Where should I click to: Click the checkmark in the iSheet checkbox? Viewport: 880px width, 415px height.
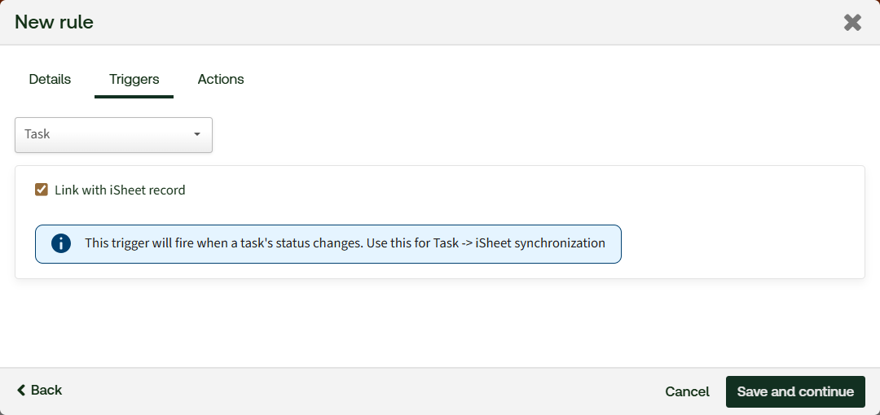pyautogui.click(x=42, y=190)
